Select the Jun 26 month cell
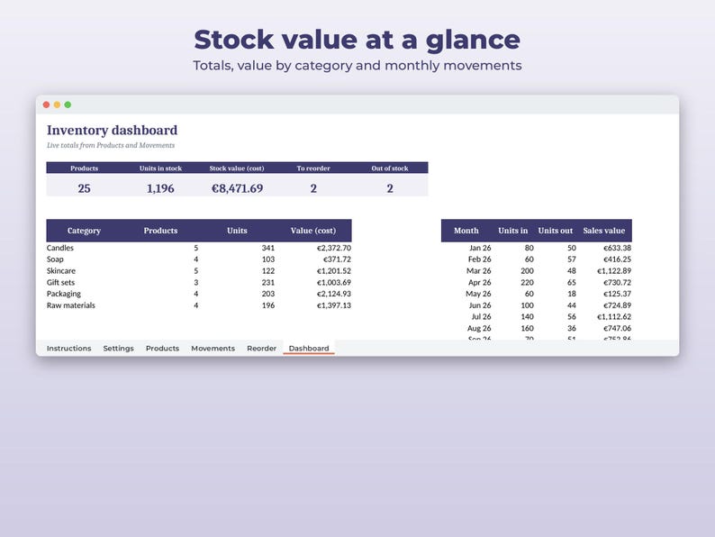This screenshot has width=715, height=537. point(480,305)
